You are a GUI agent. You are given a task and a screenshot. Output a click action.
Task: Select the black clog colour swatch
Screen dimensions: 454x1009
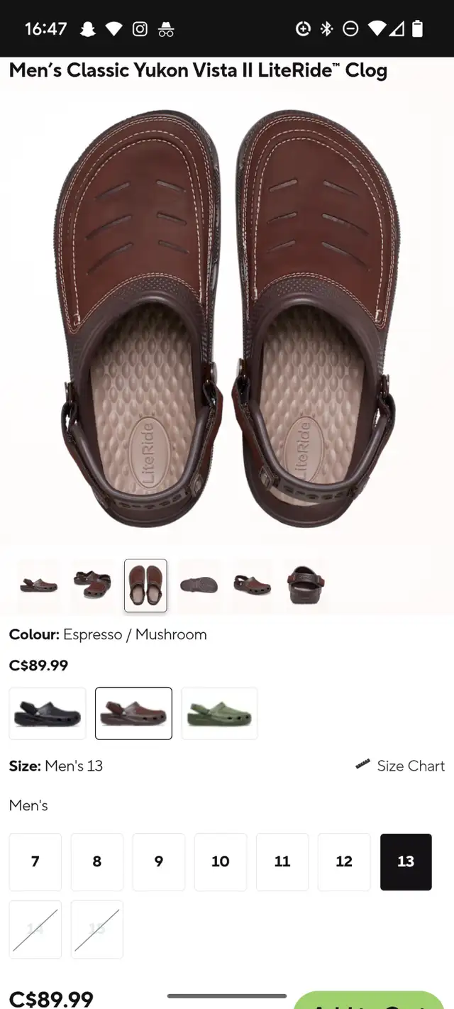point(48,713)
